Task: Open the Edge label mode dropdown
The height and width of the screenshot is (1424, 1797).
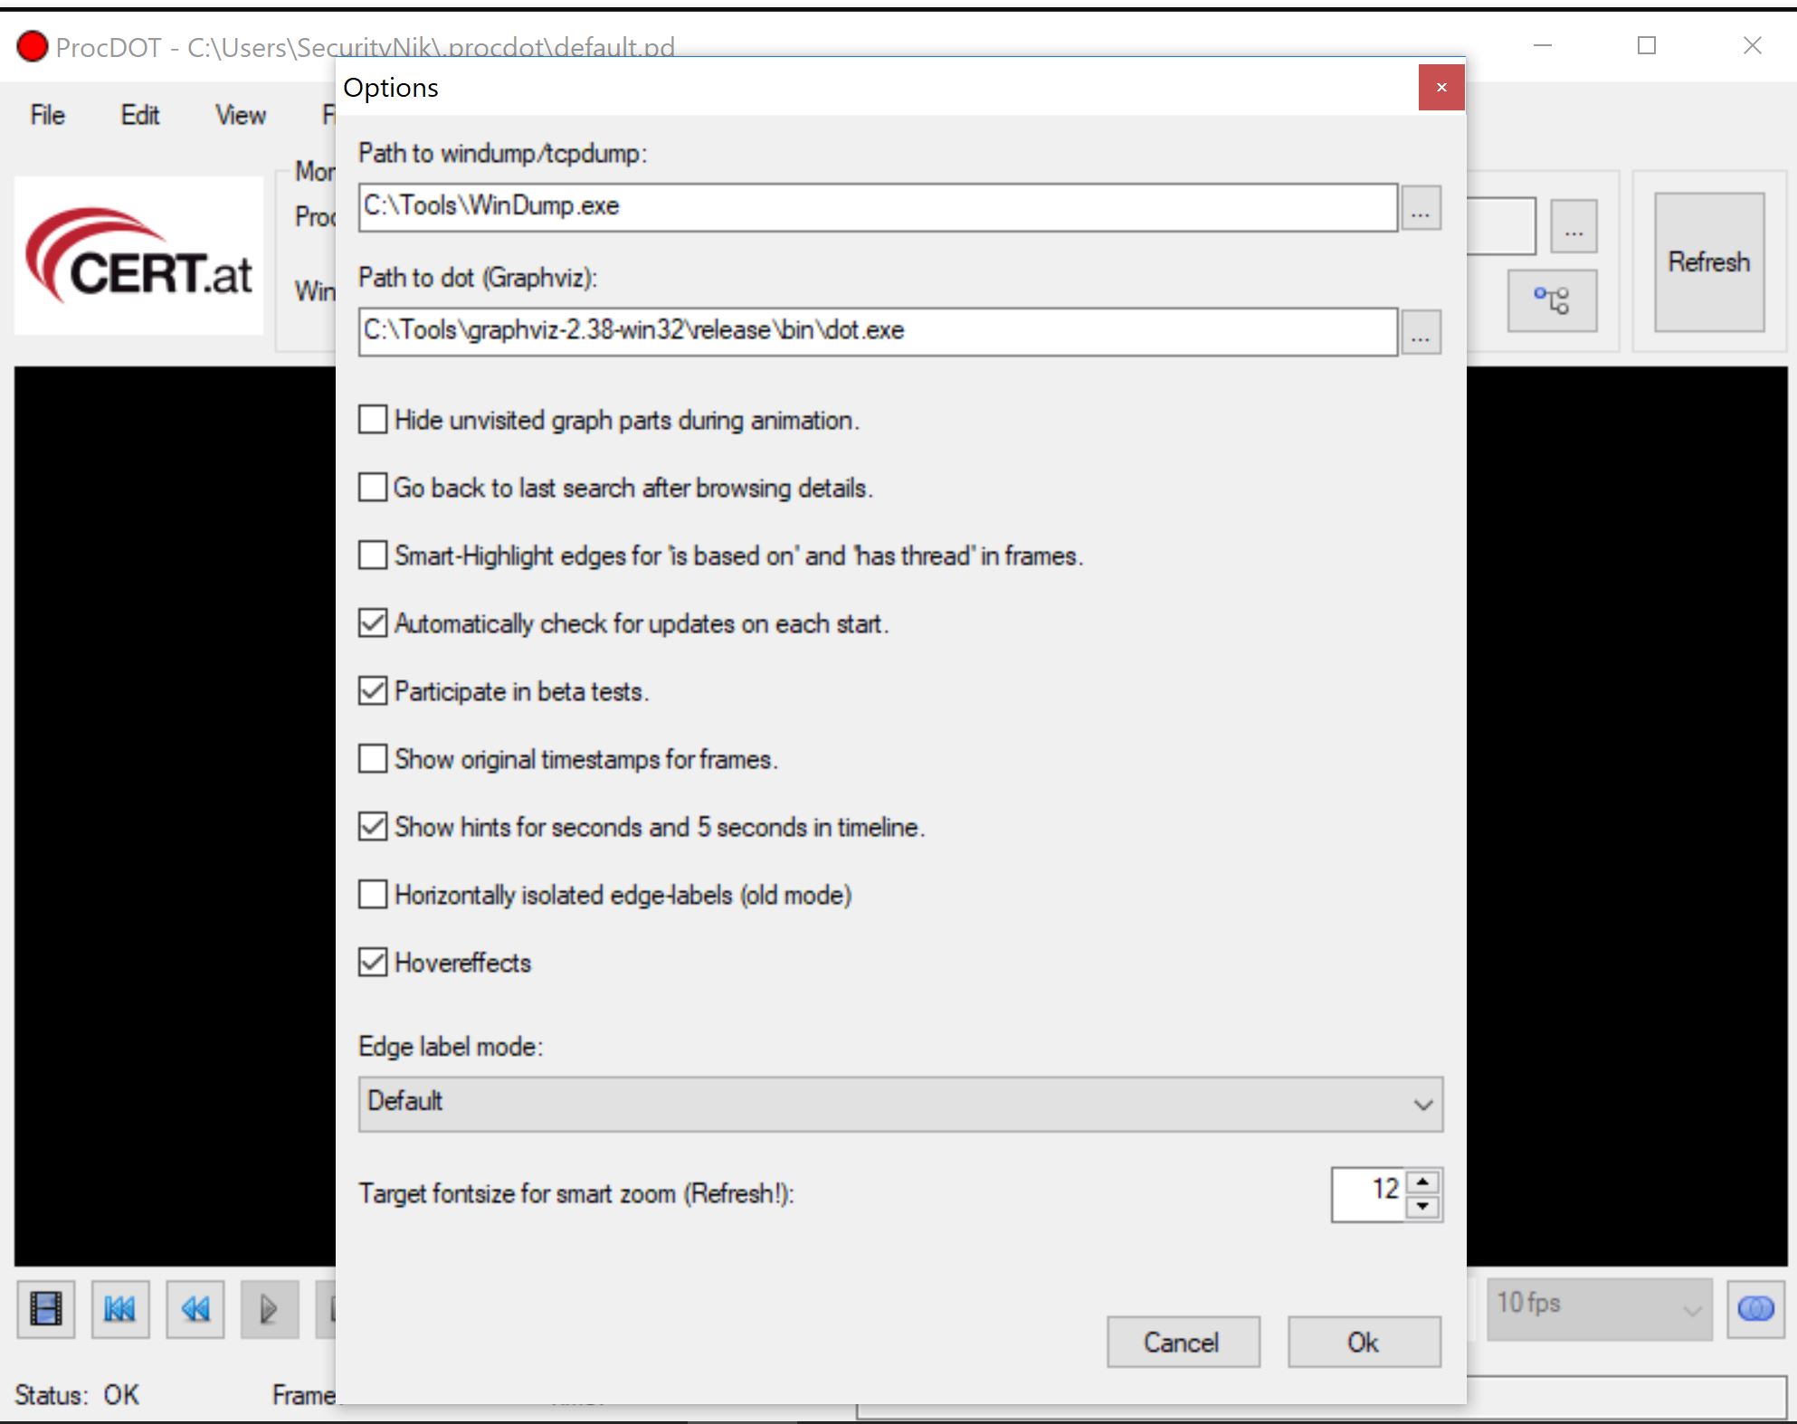Action: 1425,1104
